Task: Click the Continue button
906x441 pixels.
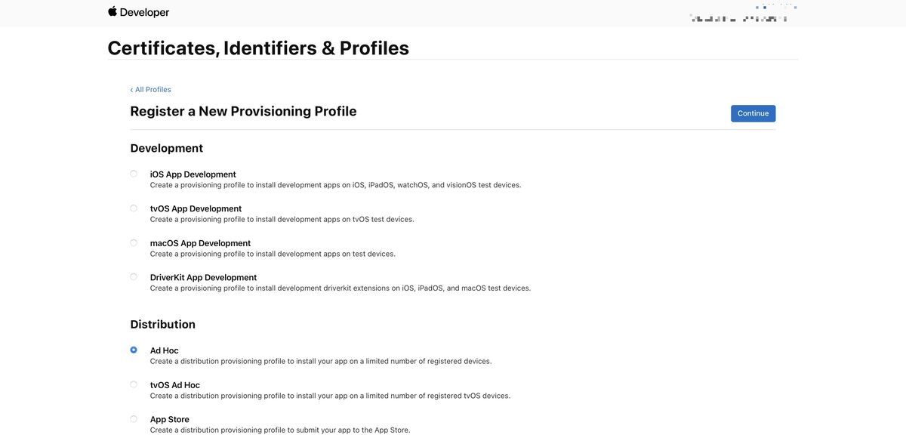Action: click(753, 113)
